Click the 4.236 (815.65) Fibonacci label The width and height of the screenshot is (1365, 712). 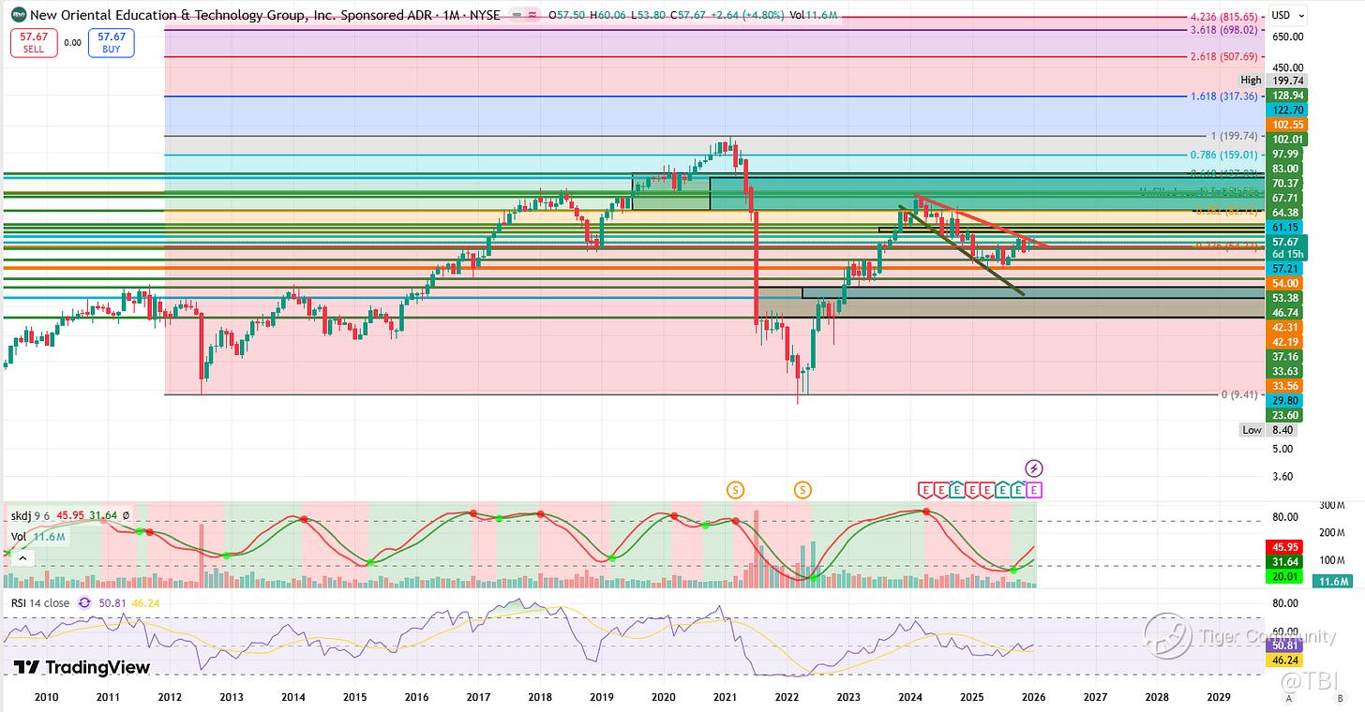pyautogui.click(x=1223, y=18)
